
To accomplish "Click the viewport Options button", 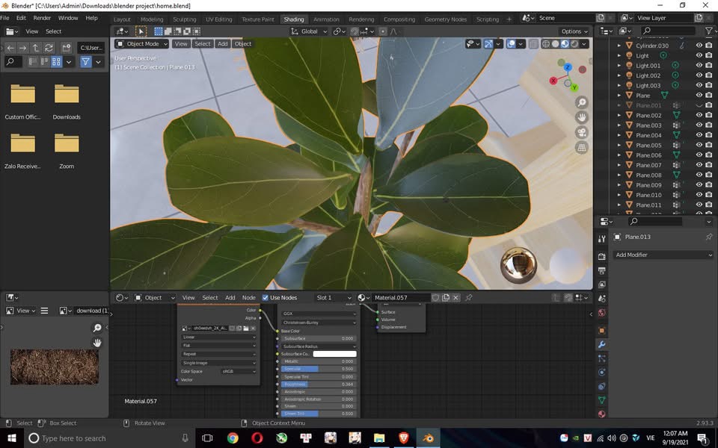I will (574, 31).
